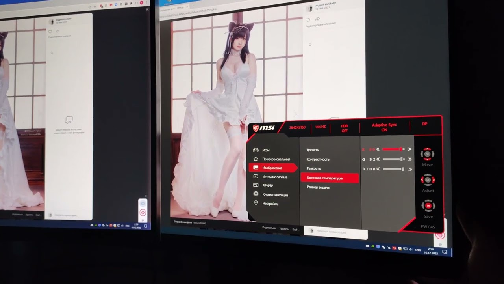The image size is (504, 284).
Task: Increase G value with right double arrow
Action: [410, 159]
